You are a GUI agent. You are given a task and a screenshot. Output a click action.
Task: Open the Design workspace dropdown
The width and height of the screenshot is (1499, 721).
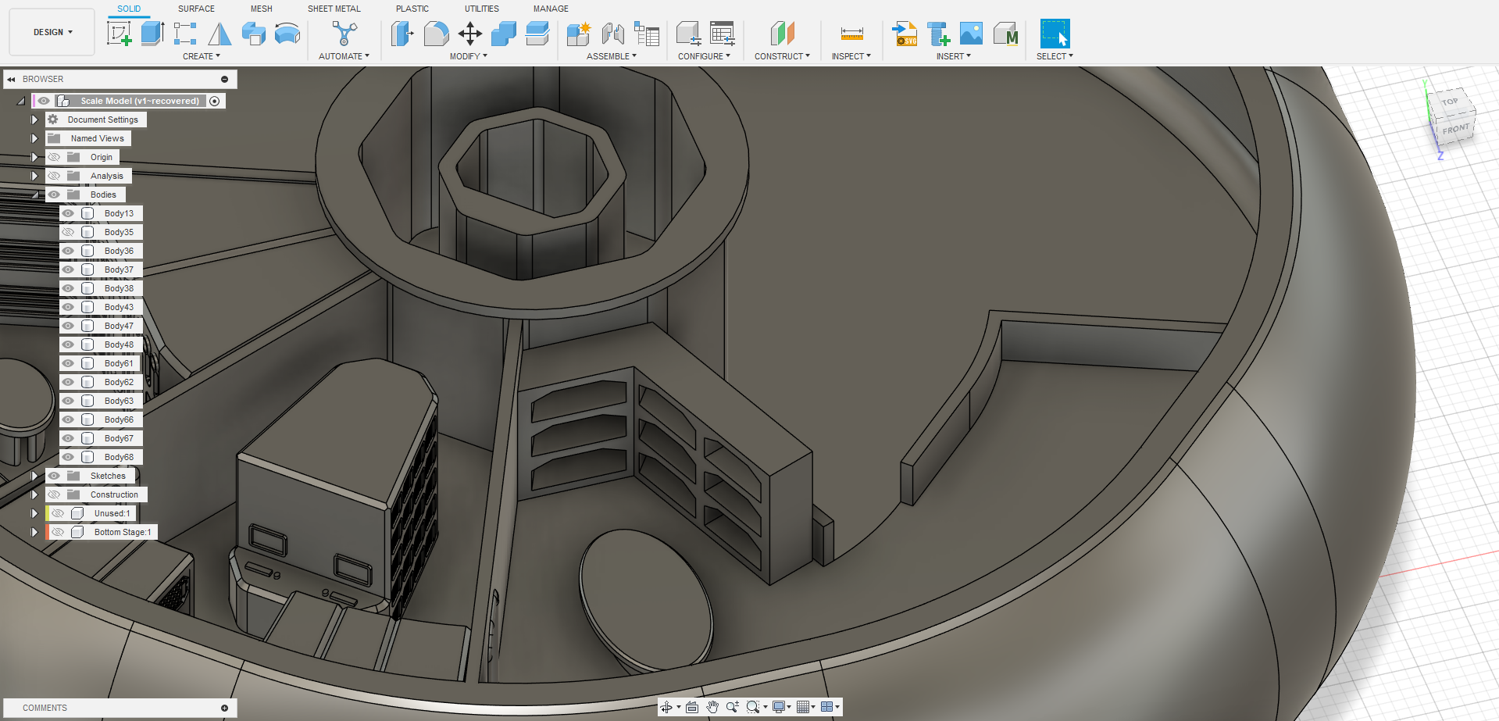(52, 32)
